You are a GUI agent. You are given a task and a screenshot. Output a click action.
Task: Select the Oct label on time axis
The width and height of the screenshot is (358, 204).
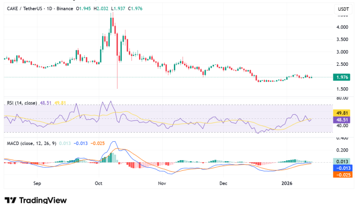(99, 182)
